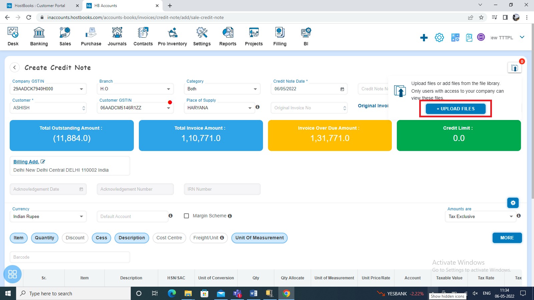Open the Filling module
Image resolution: width=534 pixels, height=300 pixels.
280,37
